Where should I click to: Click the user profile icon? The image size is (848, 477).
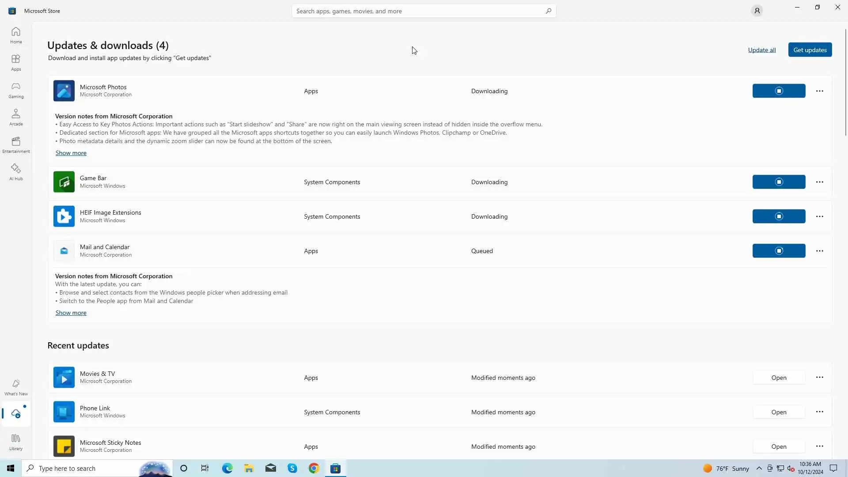tap(757, 11)
